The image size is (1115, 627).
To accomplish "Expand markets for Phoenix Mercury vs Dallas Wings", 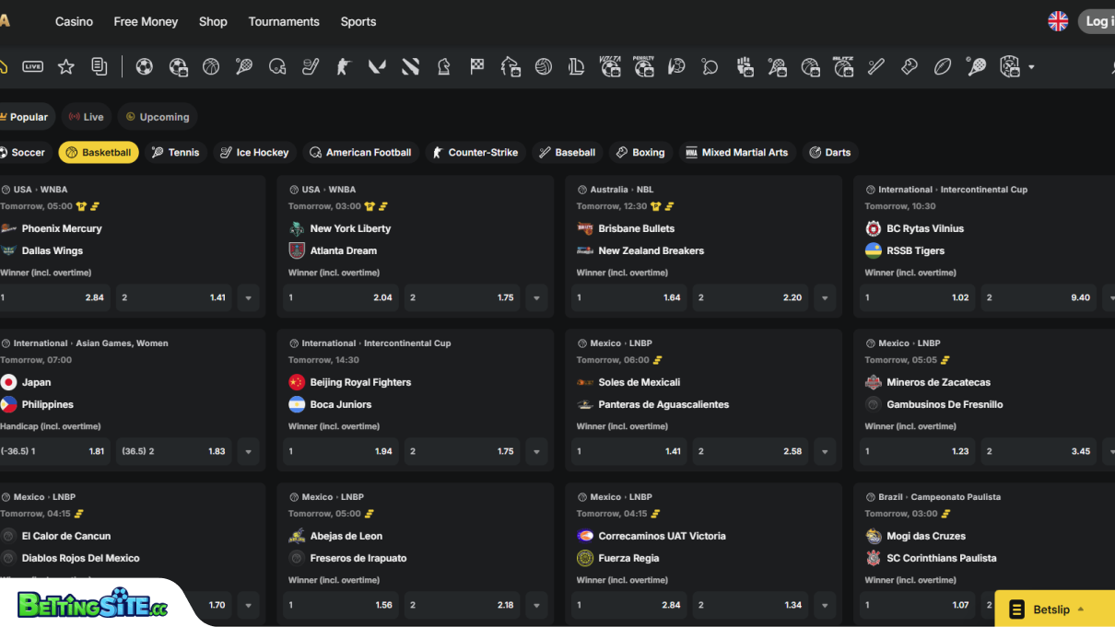I will pos(248,297).
